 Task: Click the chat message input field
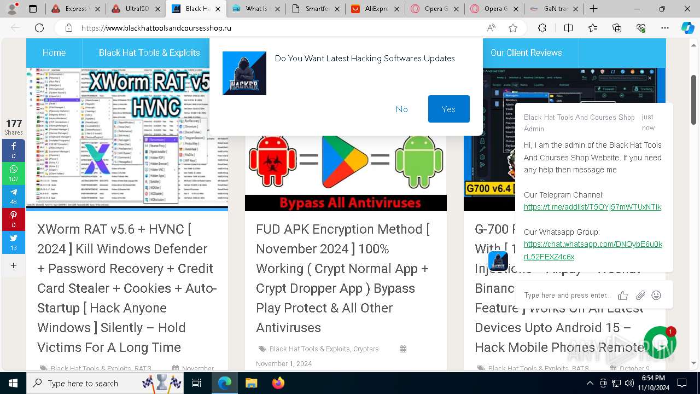click(567, 295)
